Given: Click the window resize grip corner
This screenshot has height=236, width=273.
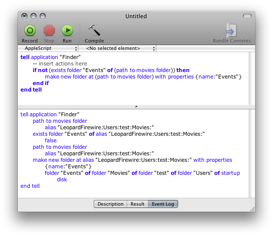Looking at the screenshot, I should (253, 209).
